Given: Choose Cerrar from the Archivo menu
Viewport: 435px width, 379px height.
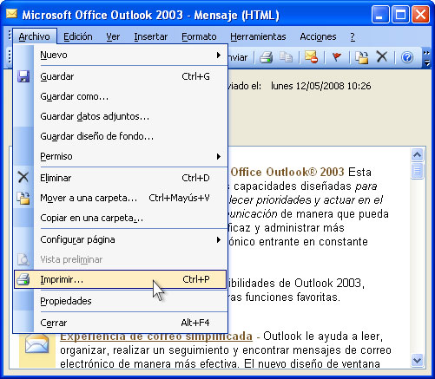Looking at the screenshot, I should tap(120, 323).
